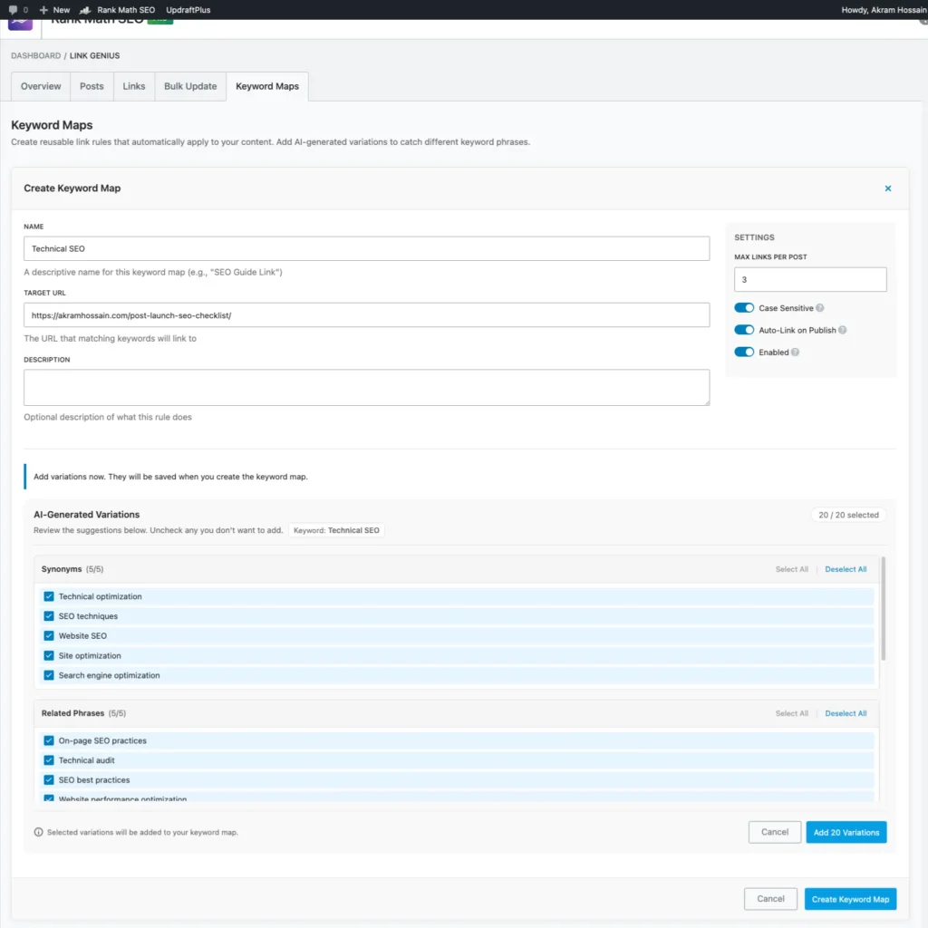Click the Rank Math logo in header
The height and width of the screenshot is (928, 928).
click(x=20, y=22)
